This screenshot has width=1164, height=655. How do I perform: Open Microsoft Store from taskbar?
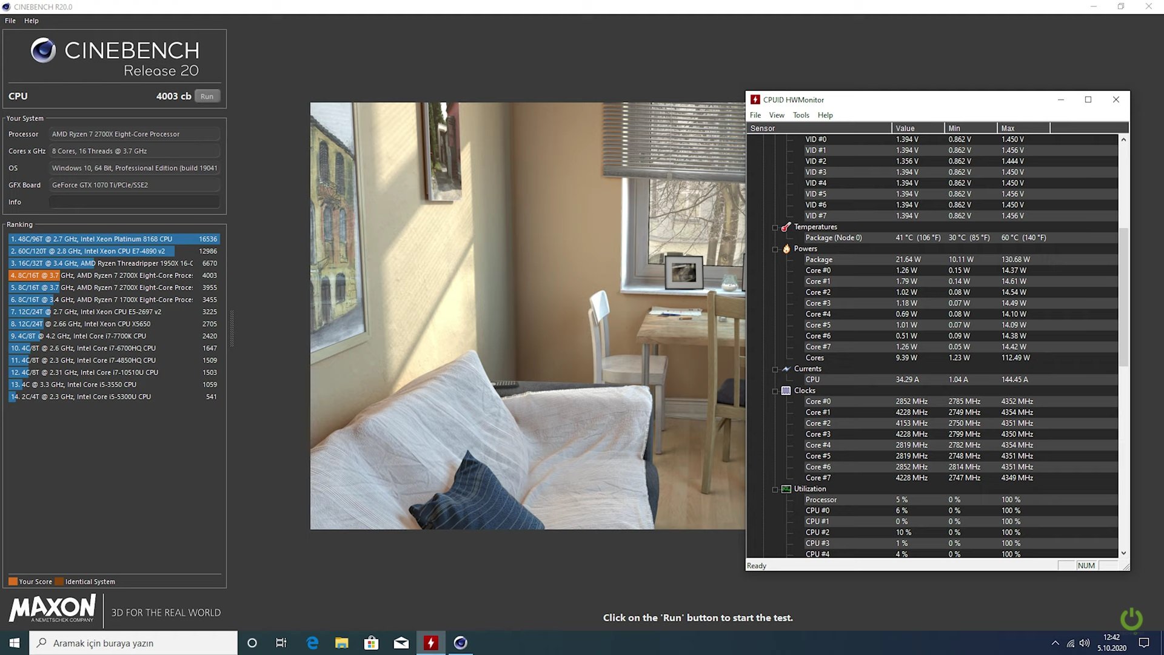(x=371, y=643)
